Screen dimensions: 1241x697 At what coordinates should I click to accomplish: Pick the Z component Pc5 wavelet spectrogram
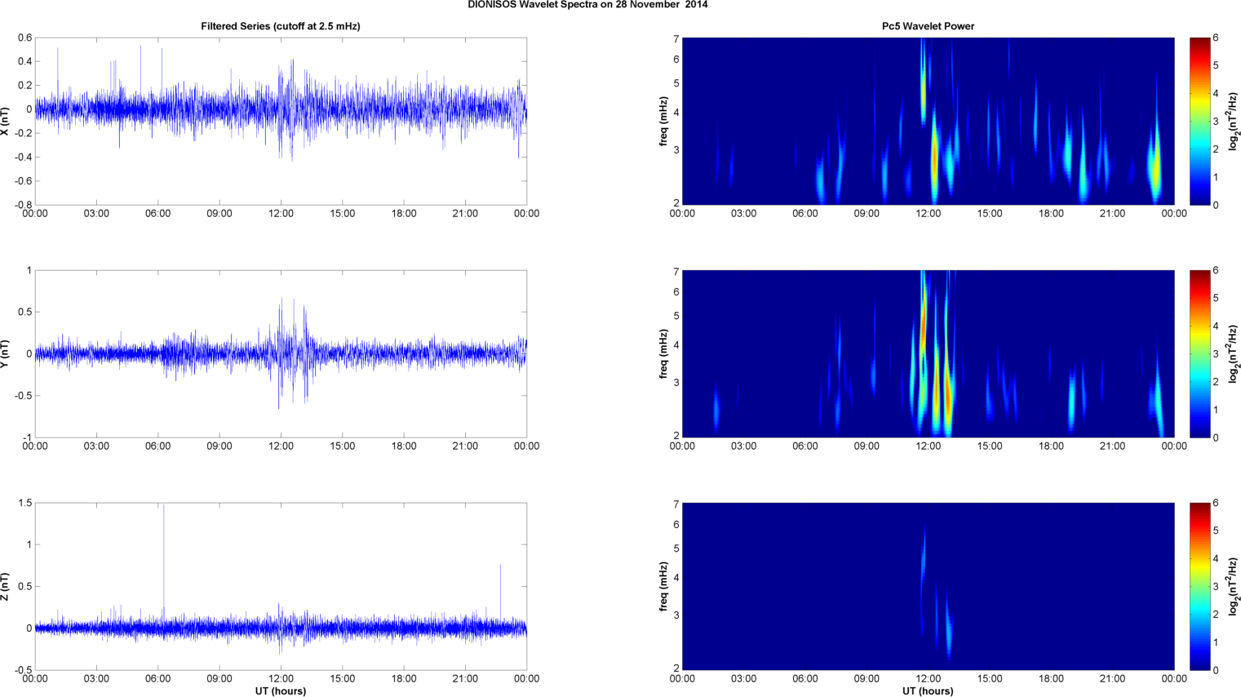(x=928, y=586)
